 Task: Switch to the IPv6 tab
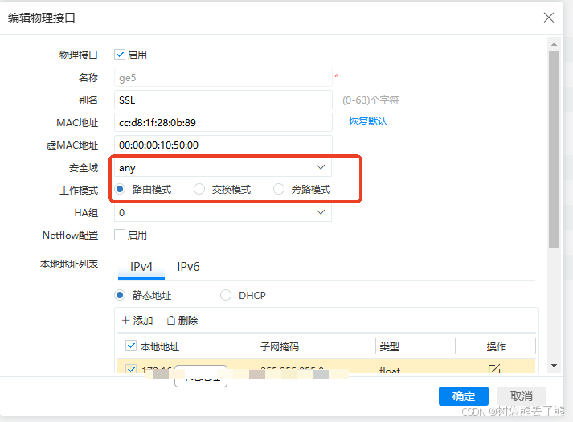(188, 267)
